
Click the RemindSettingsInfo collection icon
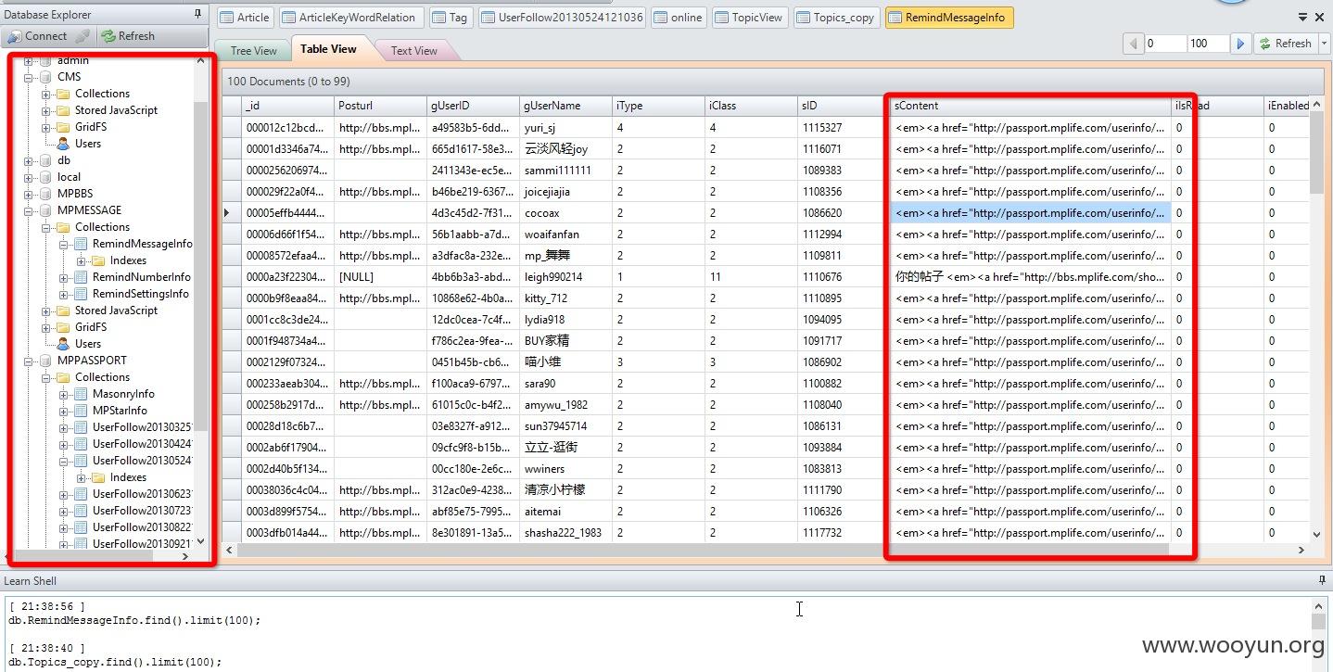click(x=81, y=294)
